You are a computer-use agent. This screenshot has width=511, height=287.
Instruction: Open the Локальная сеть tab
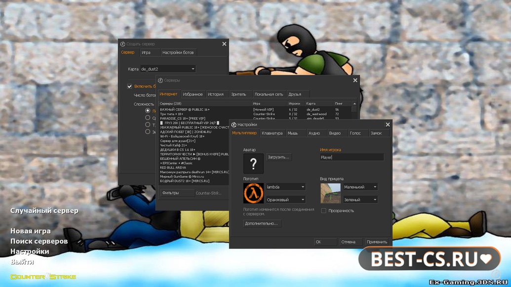point(269,94)
